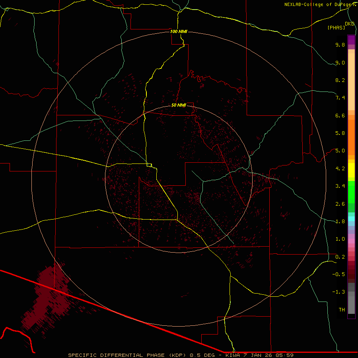Click the 1.8 legend value label

coord(340,221)
